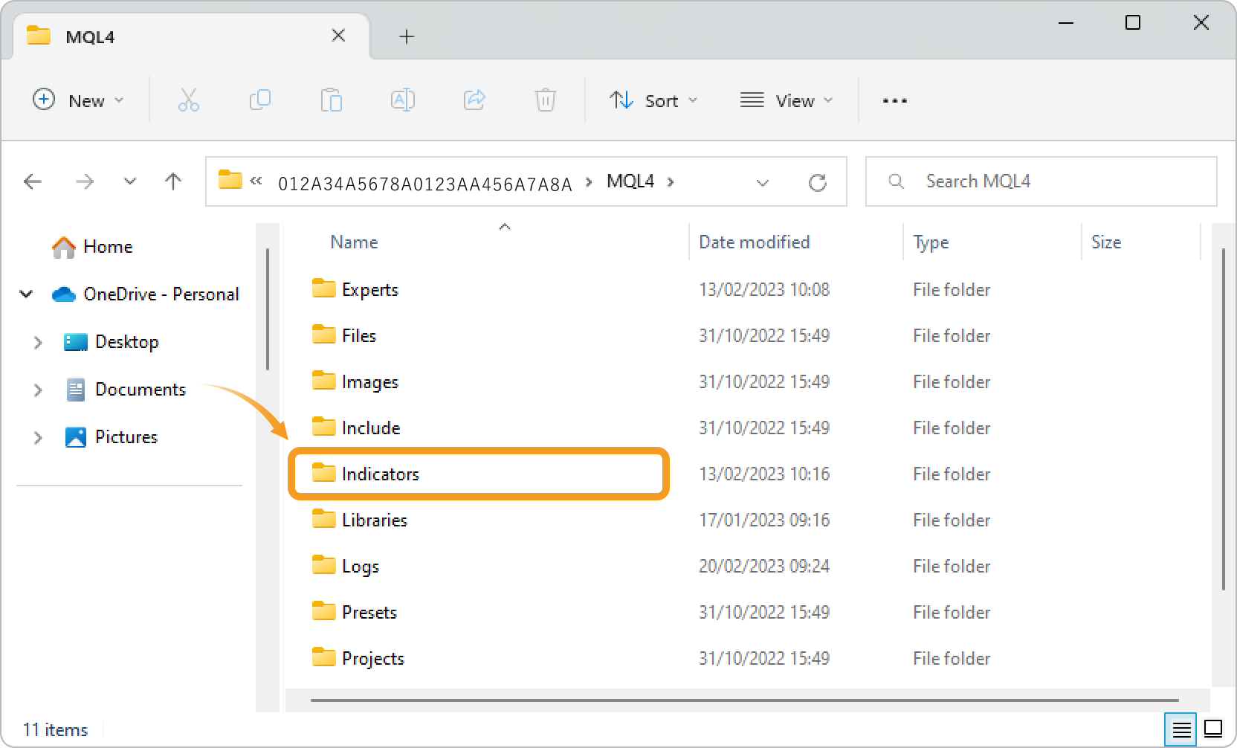Click the folder icon in address bar

230,180
